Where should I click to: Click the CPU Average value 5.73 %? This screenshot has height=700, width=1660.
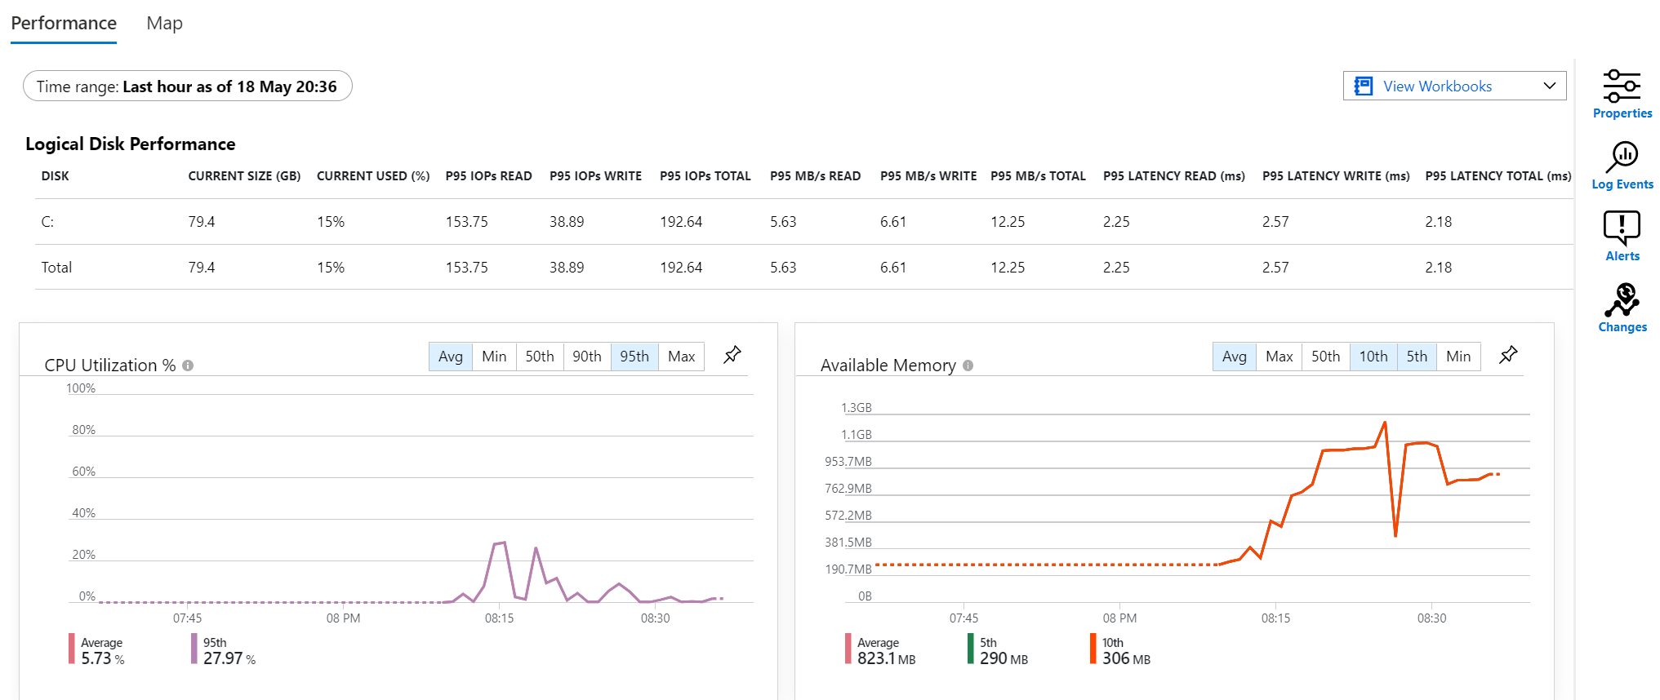(x=103, y=658)
